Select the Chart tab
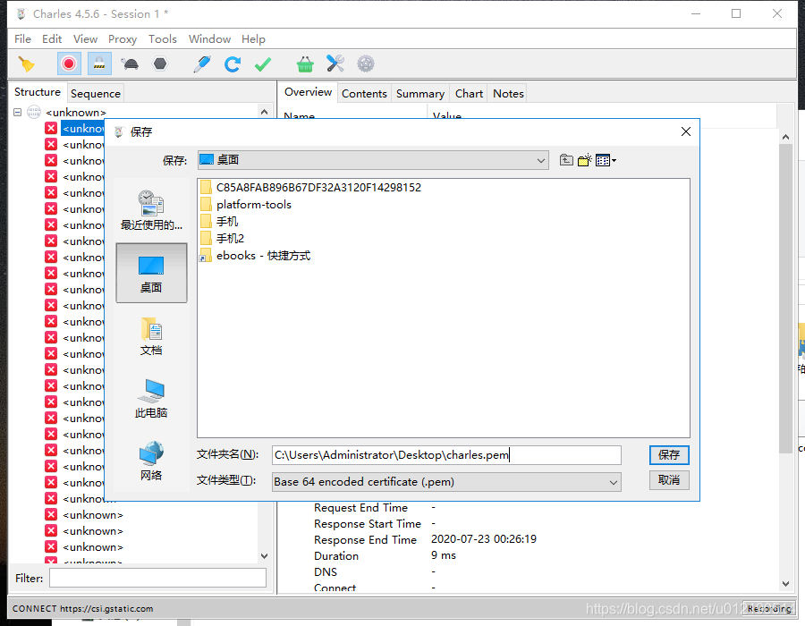805x626 pixels. coord(469,93)
